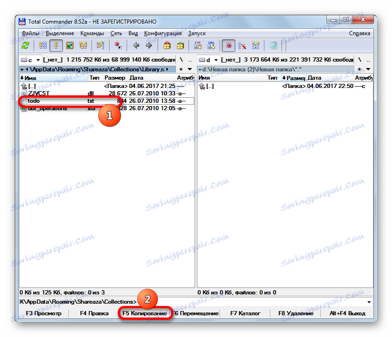
Task: Click the Refresh panel toolbar icon
Action: tap(25, 45)
